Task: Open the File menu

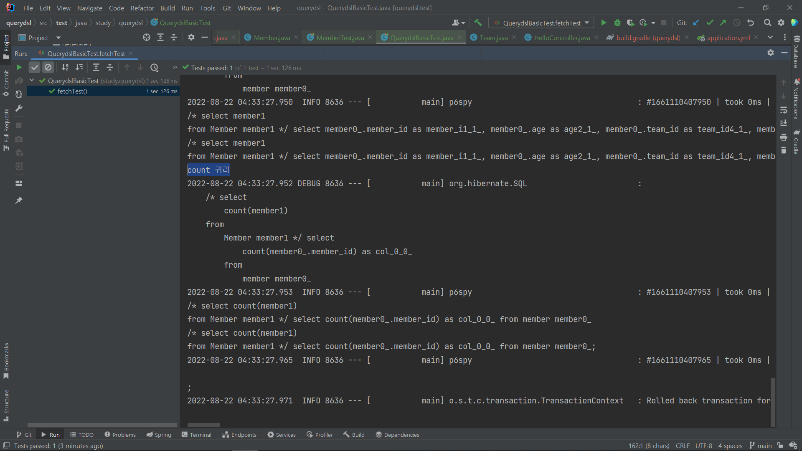Action: (x=28, y=8)
